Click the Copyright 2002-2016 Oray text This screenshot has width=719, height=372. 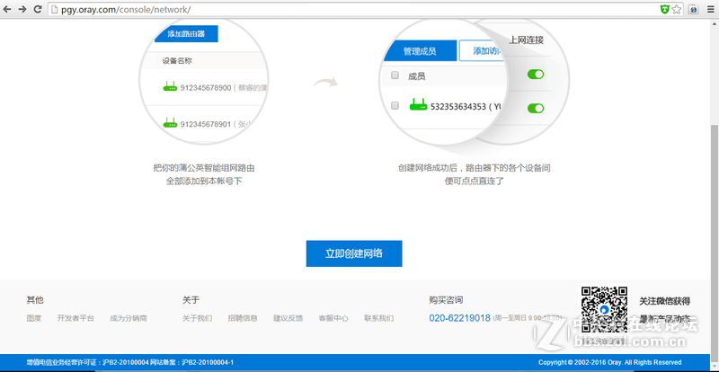tap(610, 362)
